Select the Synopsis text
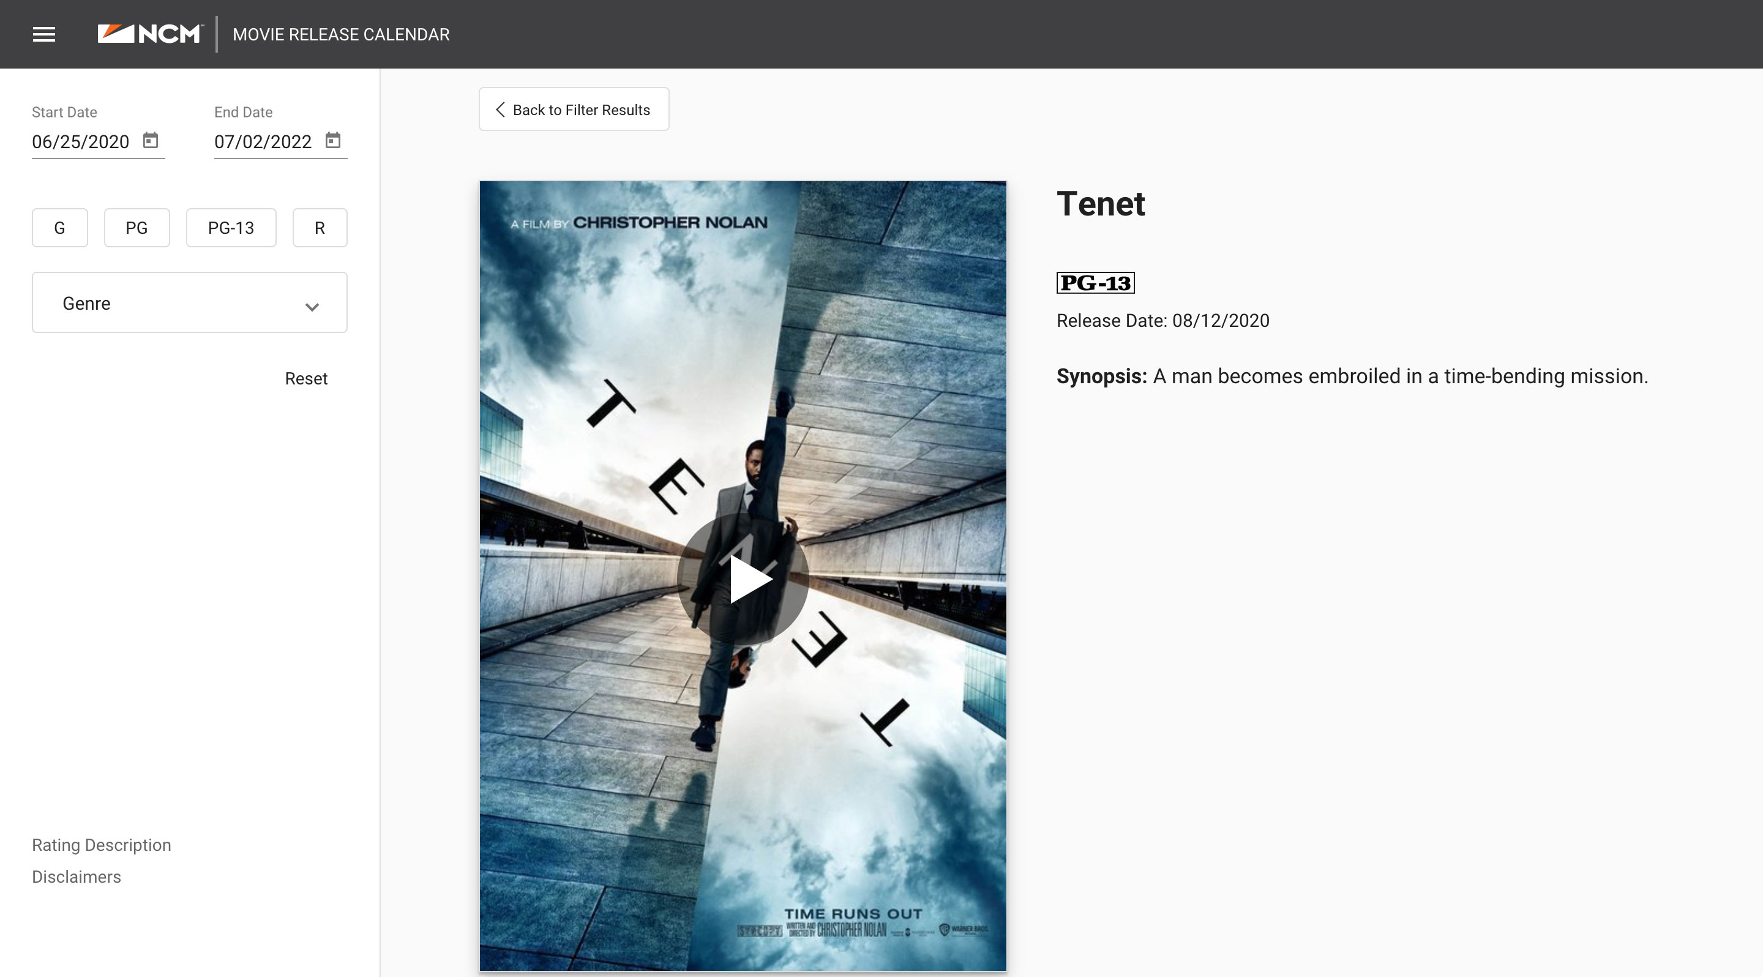Viewport: 1763px width, 977px height. pyautogui.click(x=1352, y=376)
